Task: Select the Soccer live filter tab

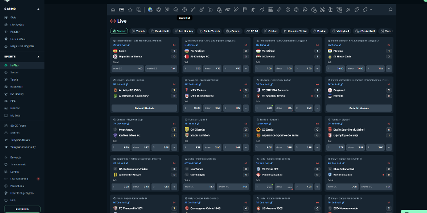Action: pyautogui.click(x=119, y=31)
